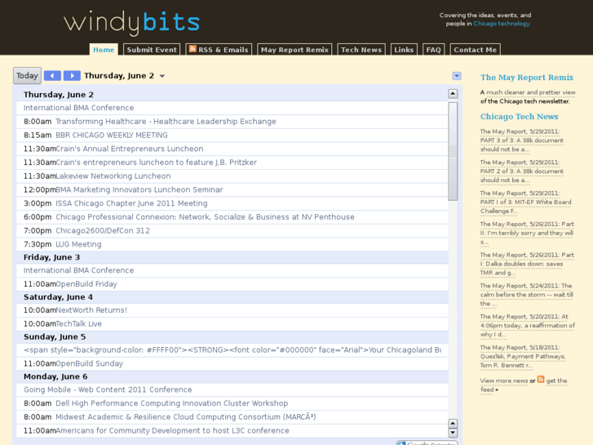This screenshot has height=445, width=593.
Task: Open the calendar options dropdown arrow
Action: [457, 76]
